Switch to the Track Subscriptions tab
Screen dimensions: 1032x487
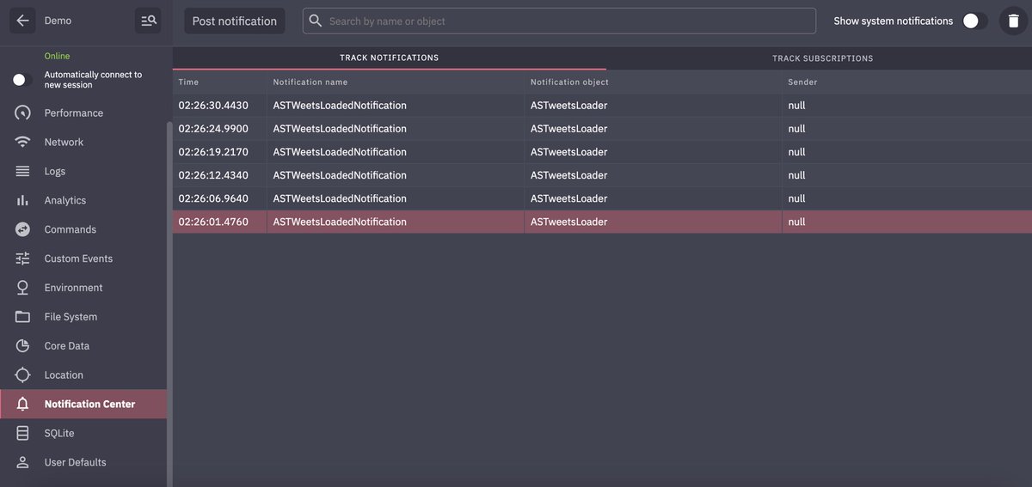pyautogui.click(x=823, y=58)
